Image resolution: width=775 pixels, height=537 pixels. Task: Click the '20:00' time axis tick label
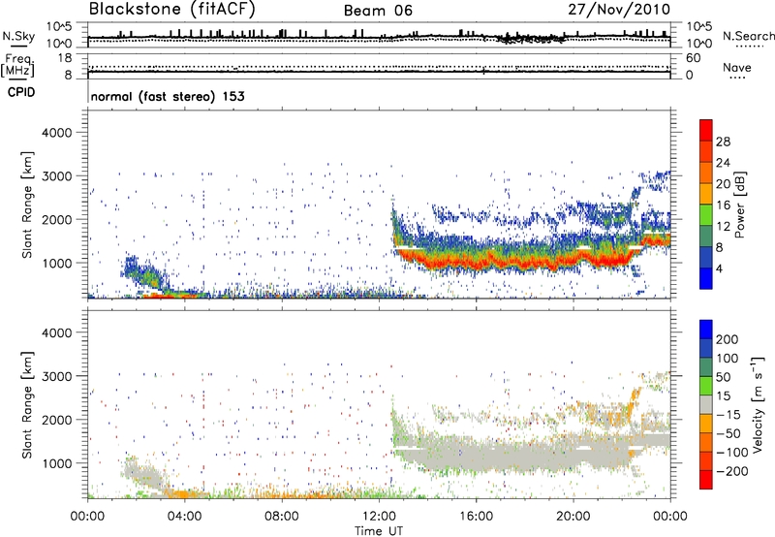573,517
